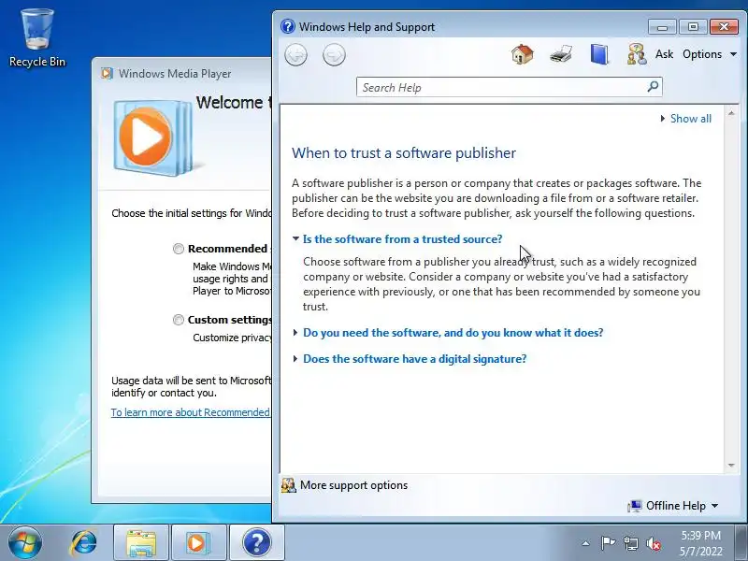Open the network status tray icon

pos(630,543)
